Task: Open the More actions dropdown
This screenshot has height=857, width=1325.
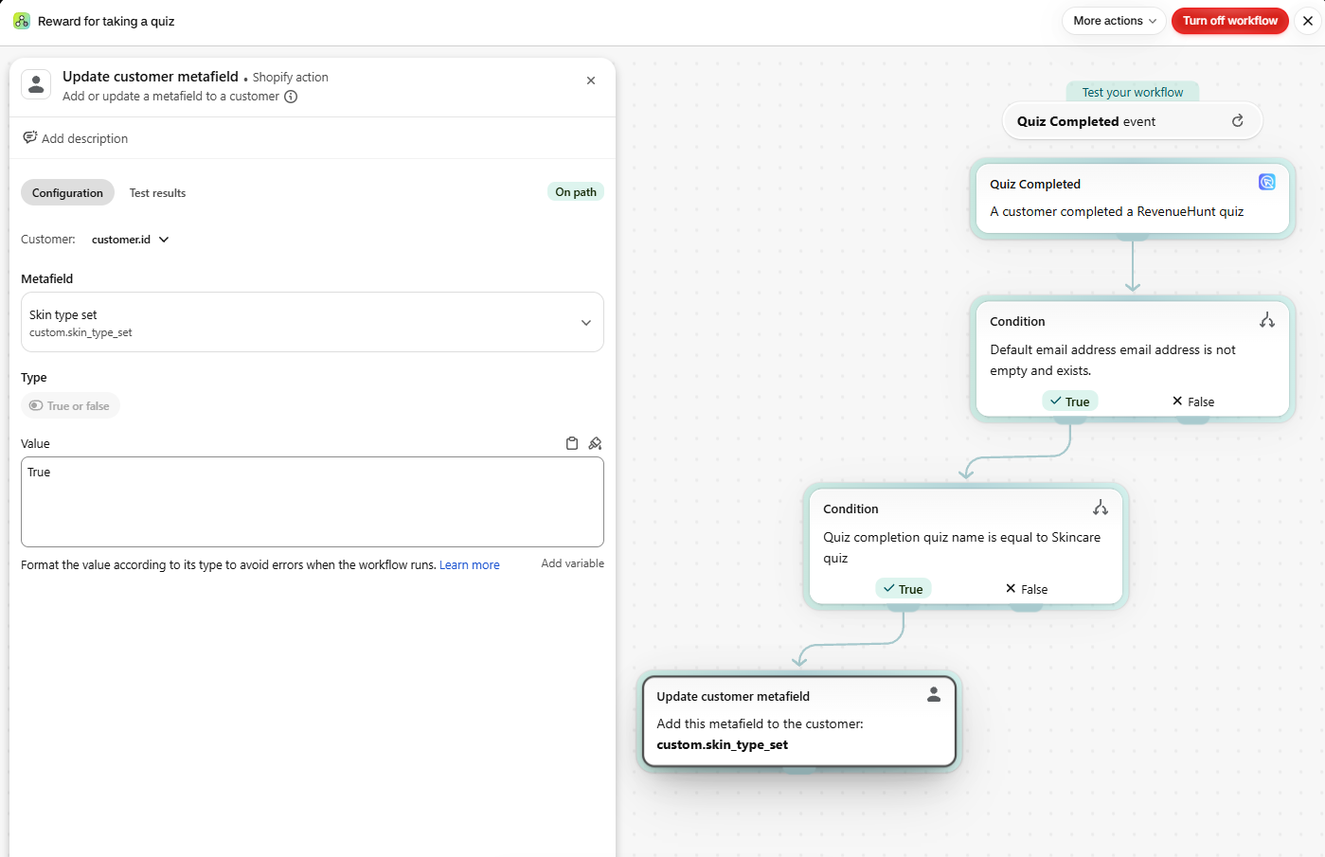Action: [x=1114, y=21]
